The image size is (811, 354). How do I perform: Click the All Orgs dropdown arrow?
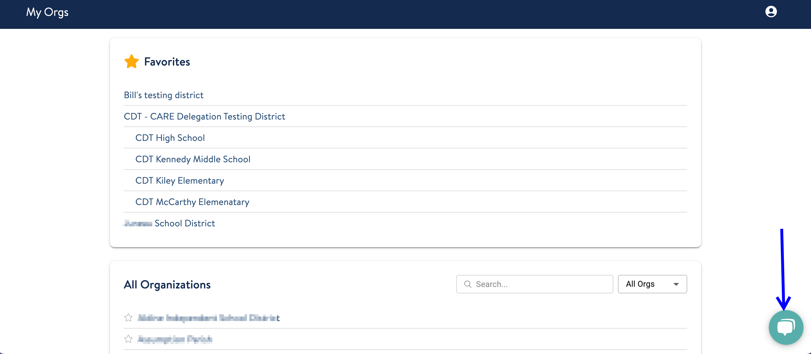point(676,284)
